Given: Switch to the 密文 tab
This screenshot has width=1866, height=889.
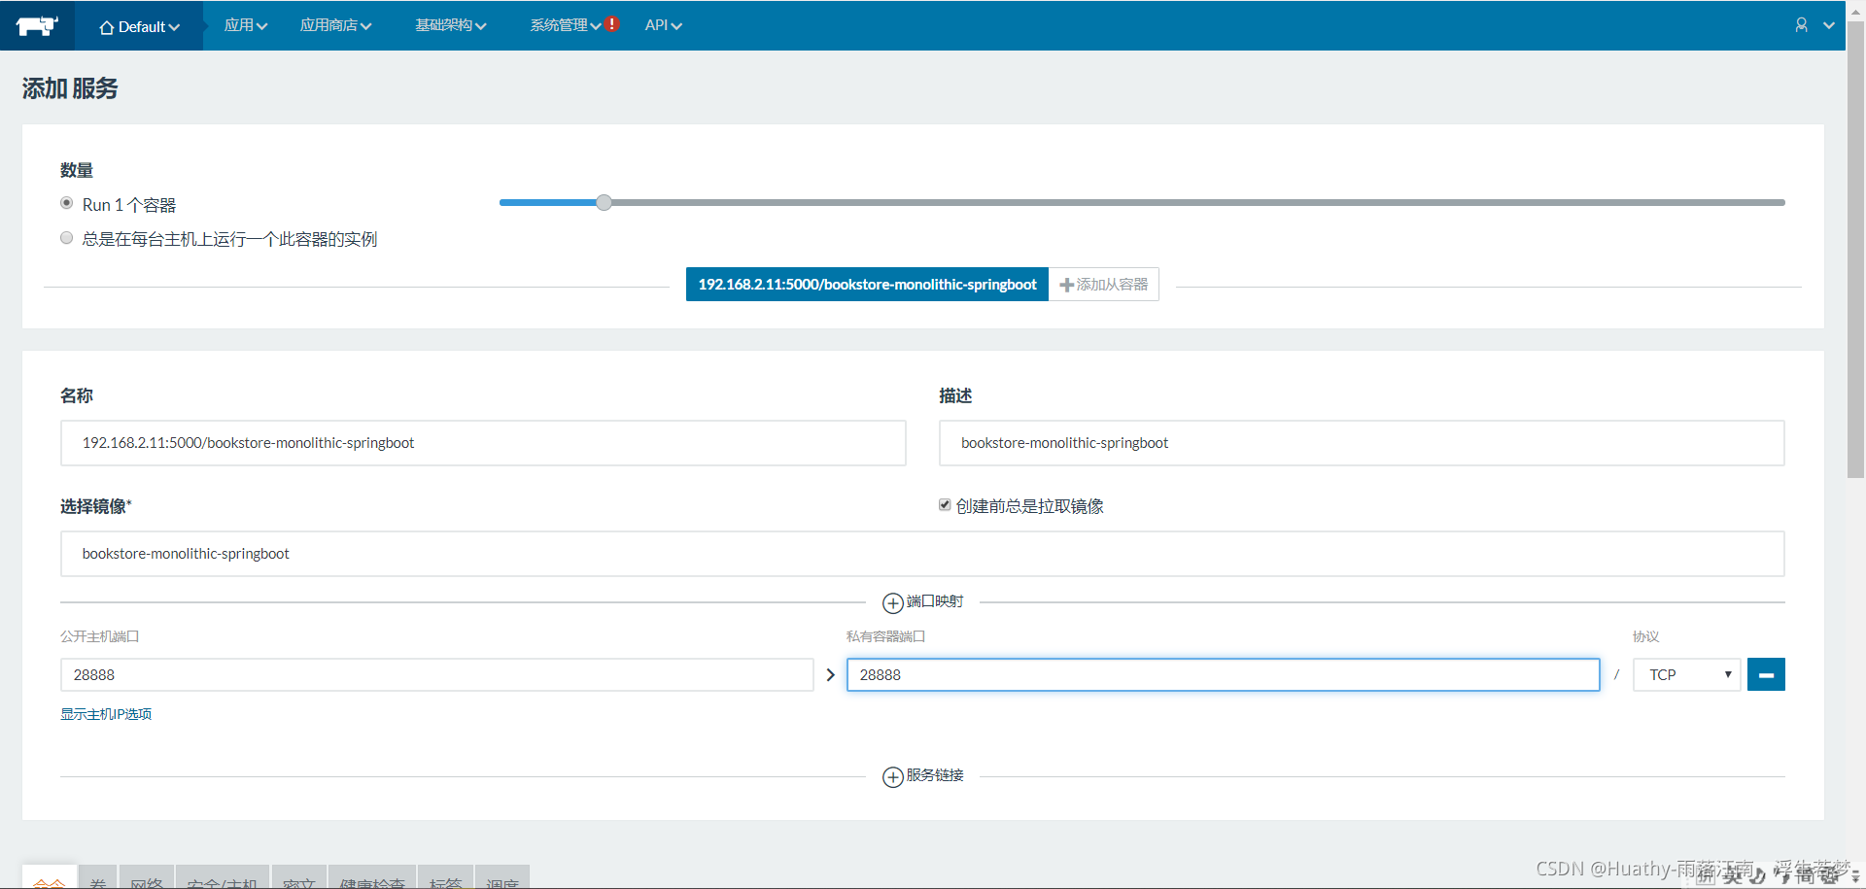Looking at the screenshot, I should [299, 877].
